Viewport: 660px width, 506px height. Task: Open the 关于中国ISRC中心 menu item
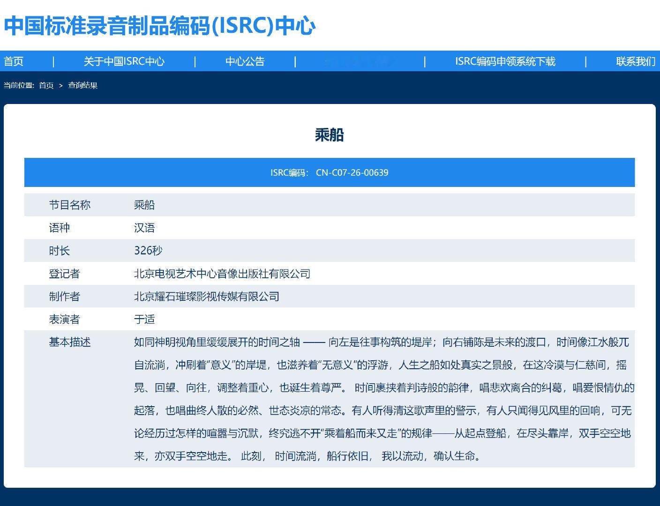click(124, 61)
